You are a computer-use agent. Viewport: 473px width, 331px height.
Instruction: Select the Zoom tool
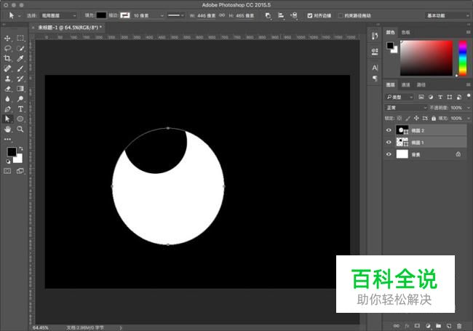pos(20,129)
